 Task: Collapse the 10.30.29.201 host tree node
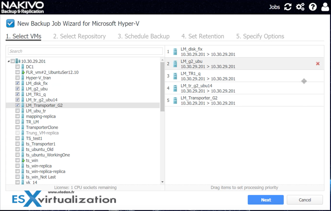point(9,61)
